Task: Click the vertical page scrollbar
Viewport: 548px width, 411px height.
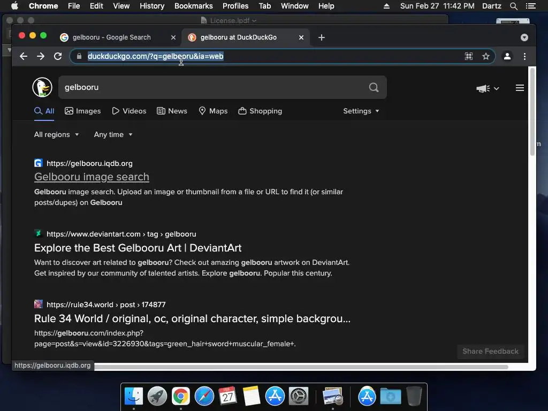Action: [x=532, y=112]
